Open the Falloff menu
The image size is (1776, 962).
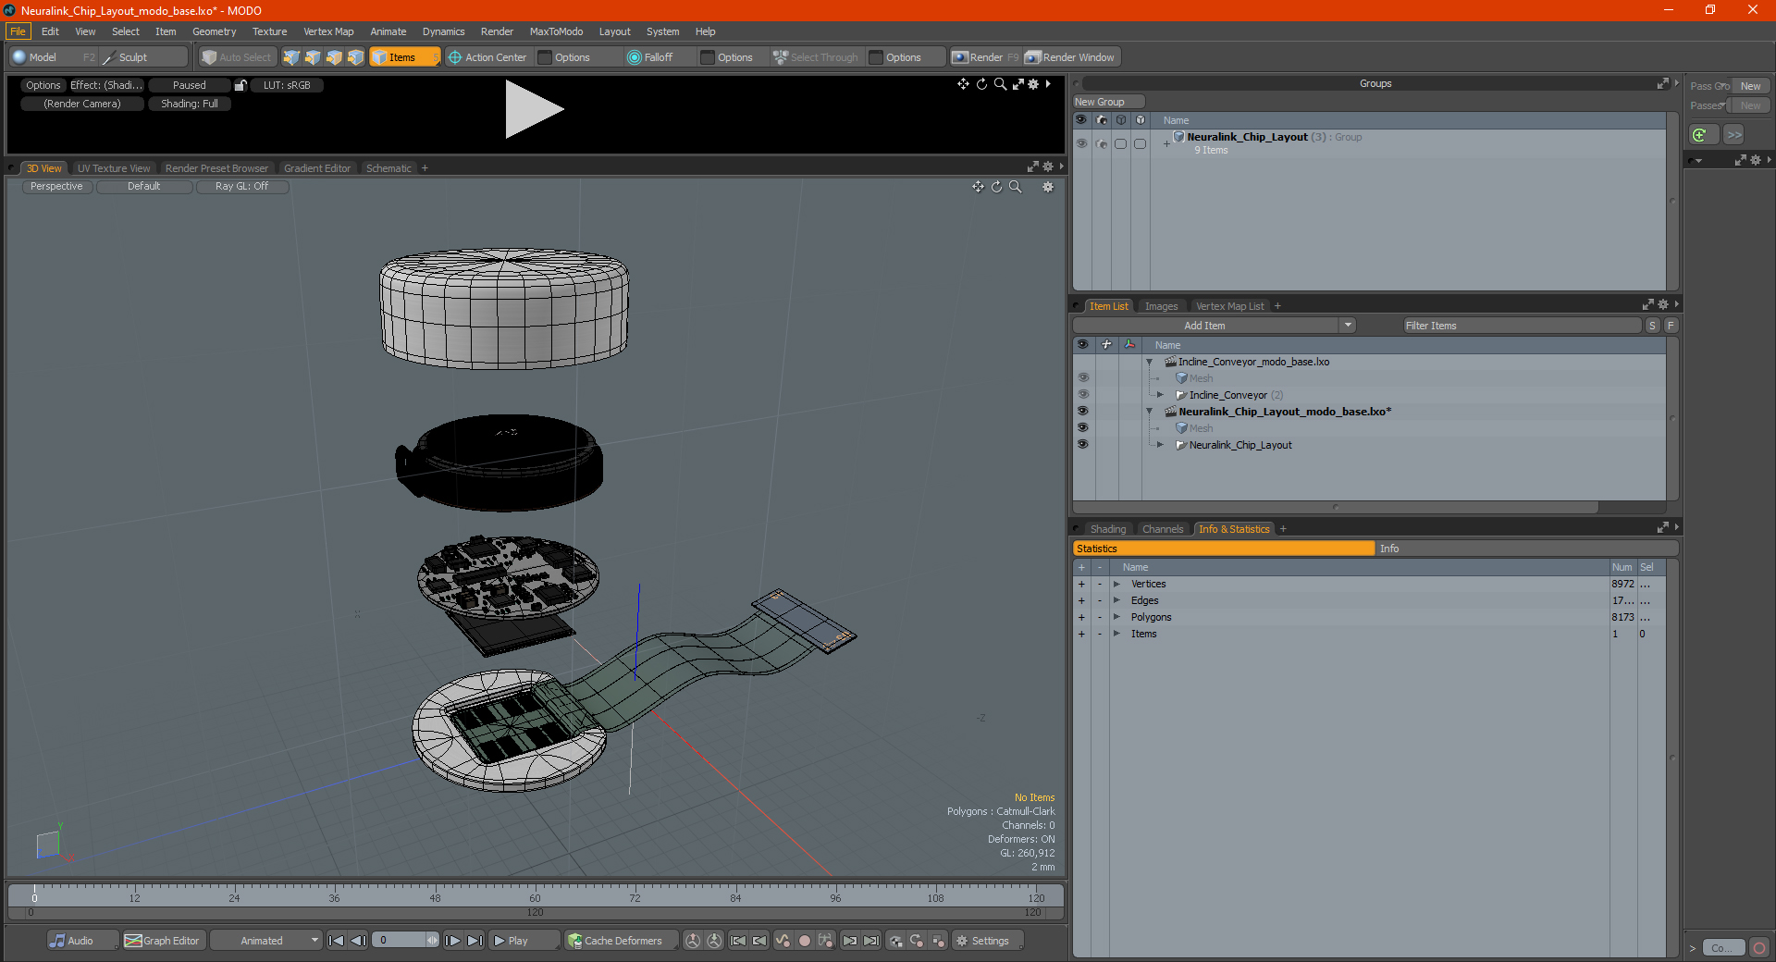point(658,57)
